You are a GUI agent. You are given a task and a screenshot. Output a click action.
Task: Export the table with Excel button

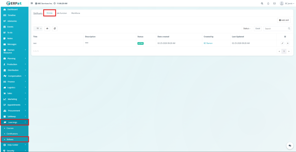point(258,29)
